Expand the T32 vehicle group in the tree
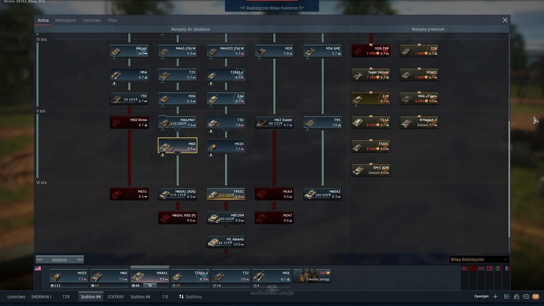 (226, 130)
